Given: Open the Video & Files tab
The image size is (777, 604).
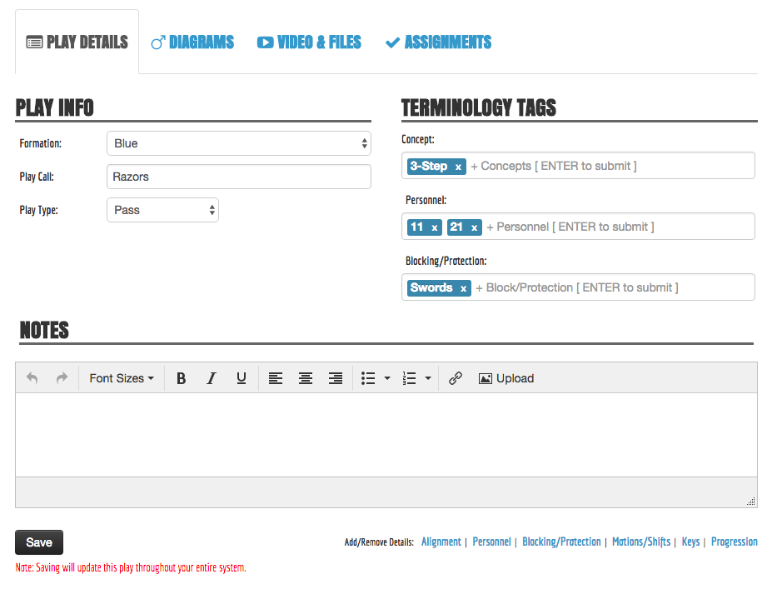Looking at the screenshot, I should [x=309, y=42].
